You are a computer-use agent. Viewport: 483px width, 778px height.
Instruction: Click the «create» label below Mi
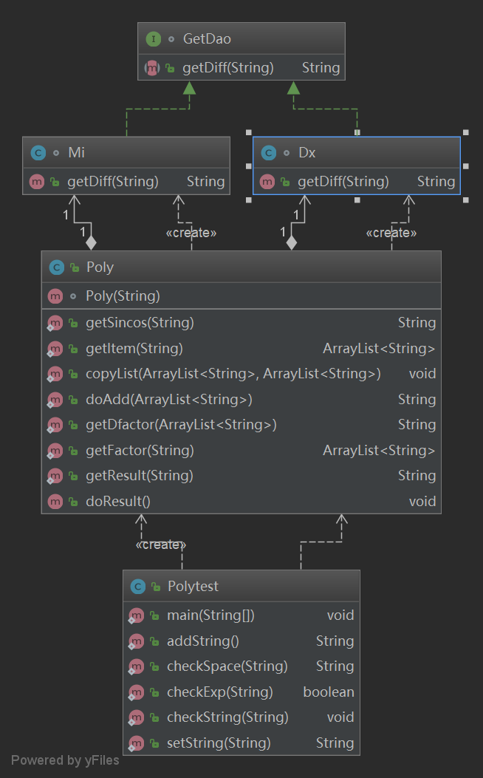191,233
